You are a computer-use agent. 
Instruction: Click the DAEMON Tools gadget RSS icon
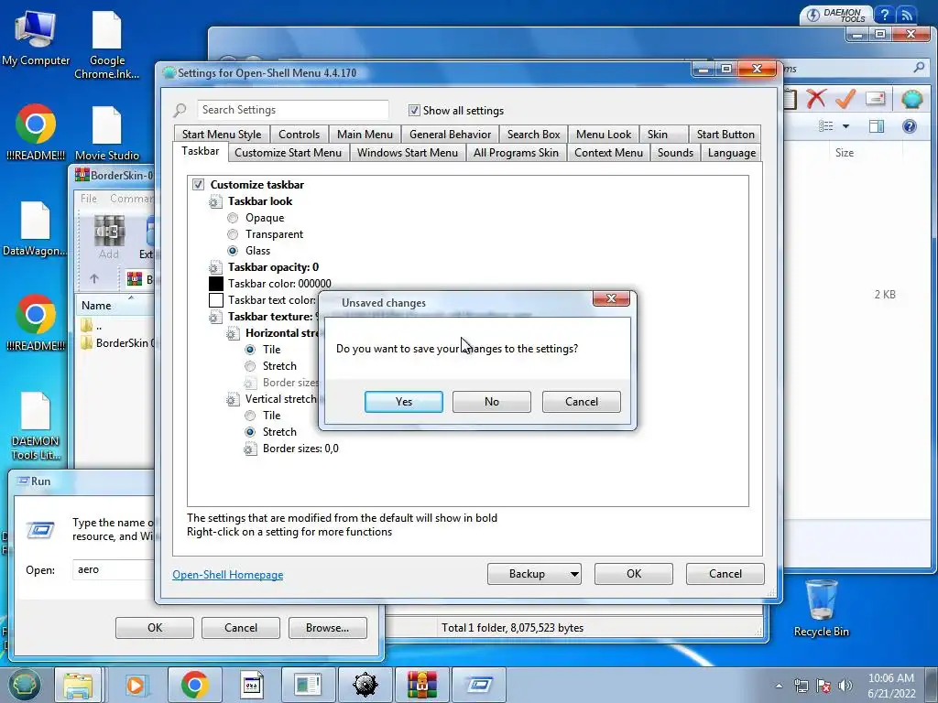(906, 15)
